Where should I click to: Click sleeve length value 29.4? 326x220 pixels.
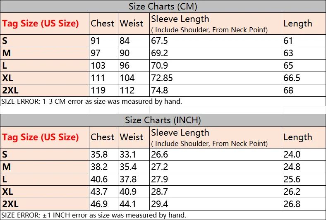[159, 204]
